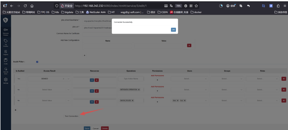Remove resource in the METADATA OPERATION row

tap(97, 91)
